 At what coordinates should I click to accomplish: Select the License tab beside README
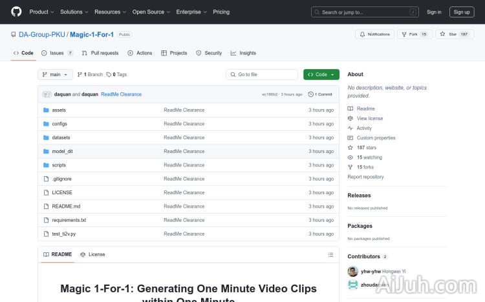click(x=92, y=254)
